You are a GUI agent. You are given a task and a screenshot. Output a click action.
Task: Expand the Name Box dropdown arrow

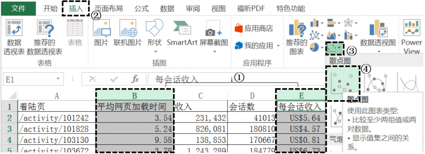[x=58, y=79]
